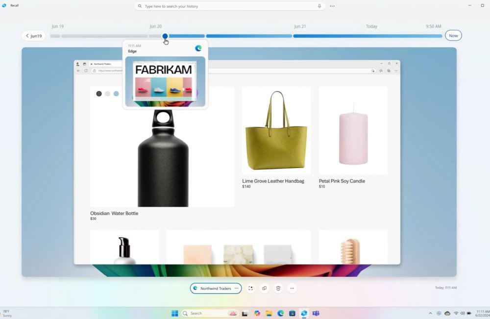
Task: Click the Wi-Fi icon in system tray
Action: [456, 313]
